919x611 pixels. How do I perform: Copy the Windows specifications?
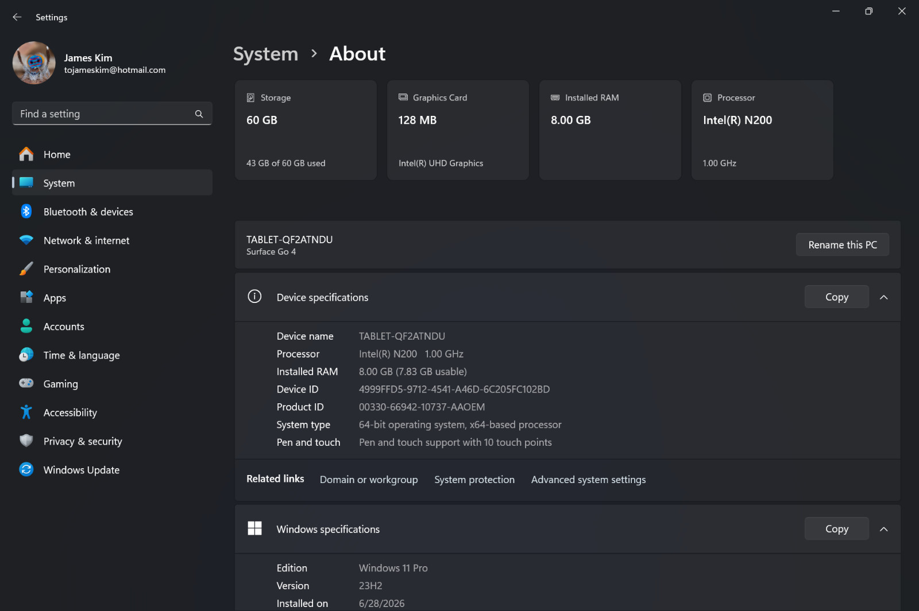pos(837,529)
